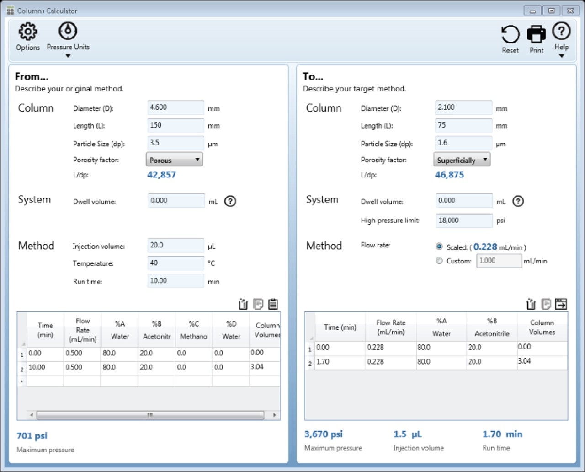Open the Help question mark icon
Screen dimensions: 585x472
click(x=561, y=32)
